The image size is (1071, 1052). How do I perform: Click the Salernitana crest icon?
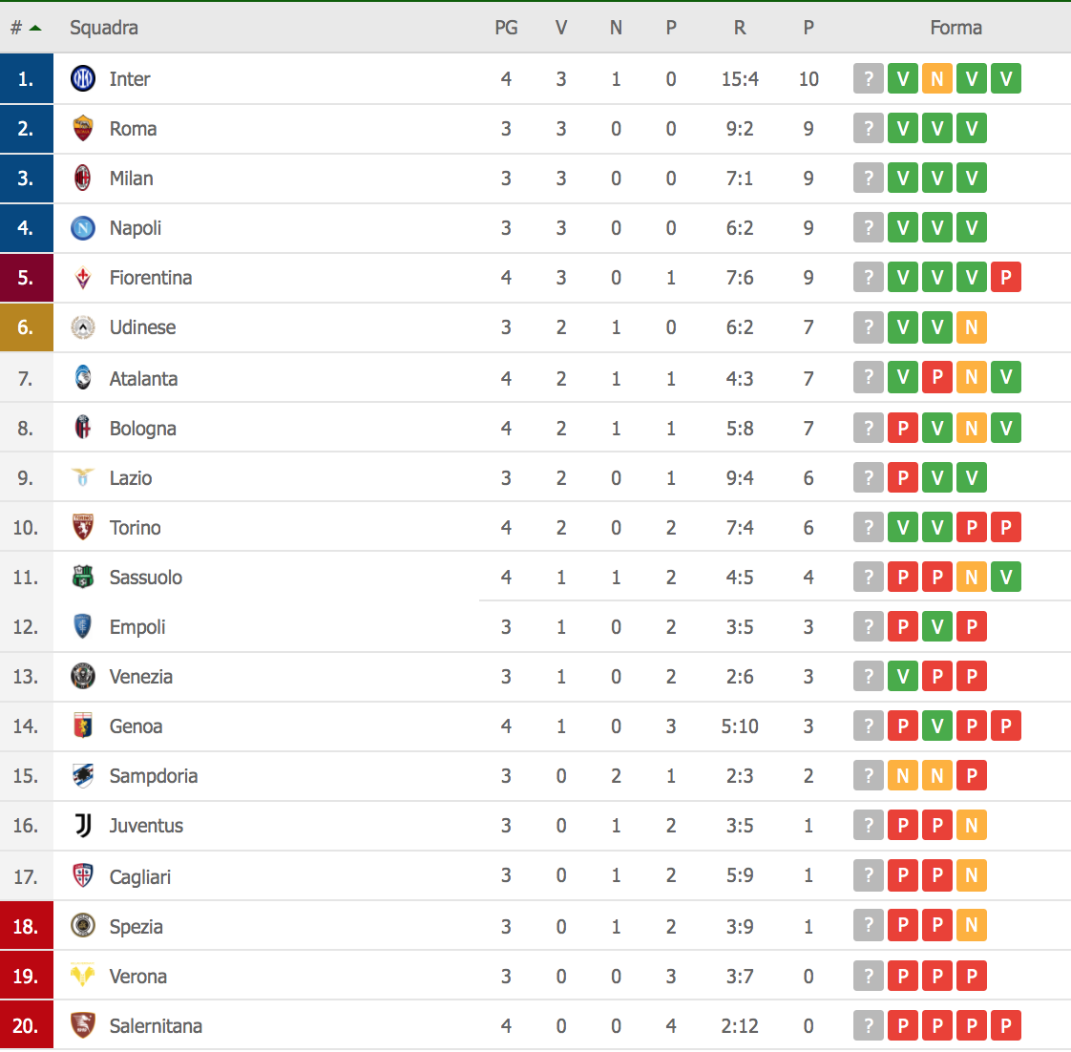pos(83,1026)
